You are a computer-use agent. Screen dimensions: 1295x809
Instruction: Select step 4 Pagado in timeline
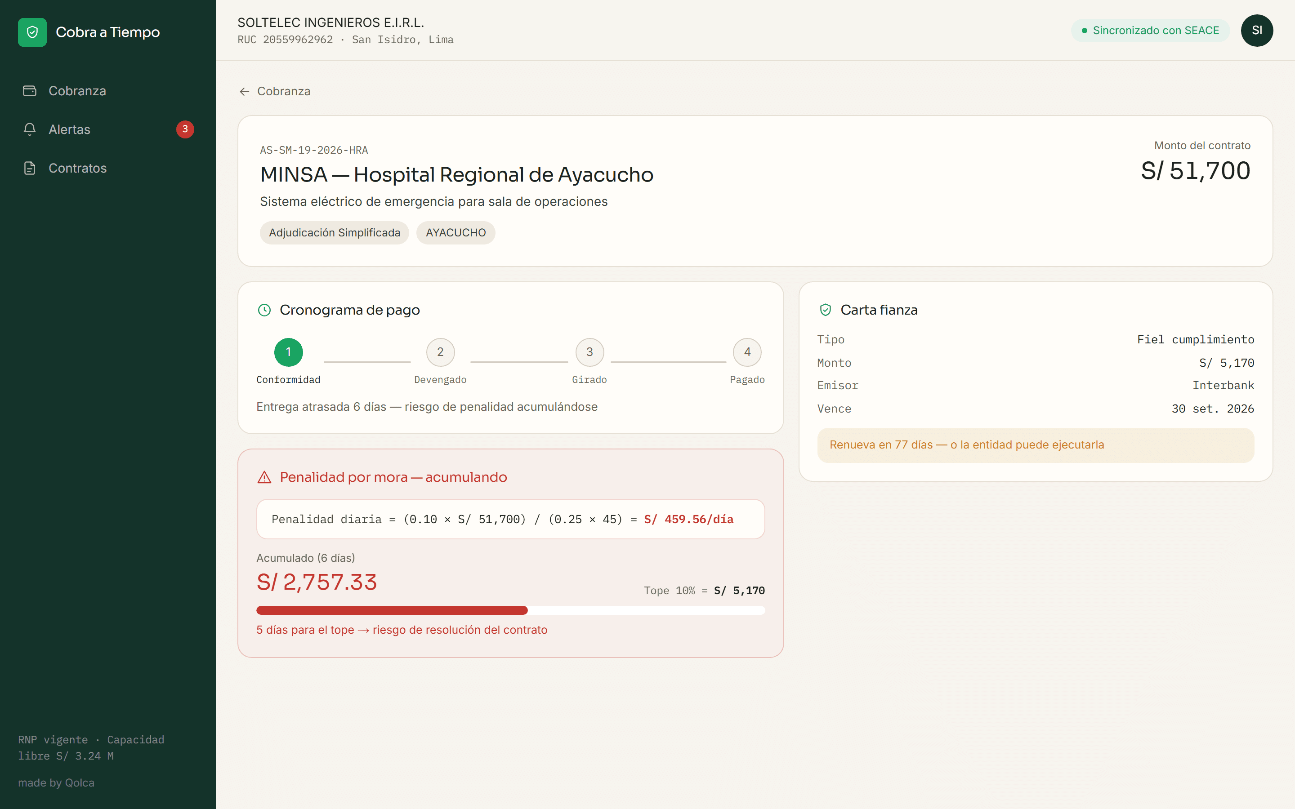pos(747,352)
